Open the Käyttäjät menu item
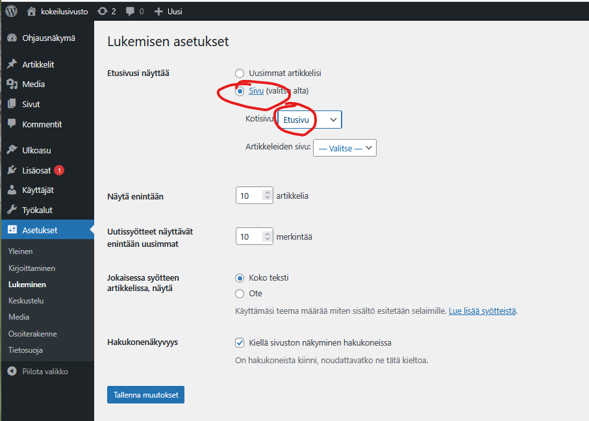This screenshot has width=589, height=421. coord(47,190)
